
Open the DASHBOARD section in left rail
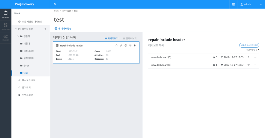pos(5,26)
